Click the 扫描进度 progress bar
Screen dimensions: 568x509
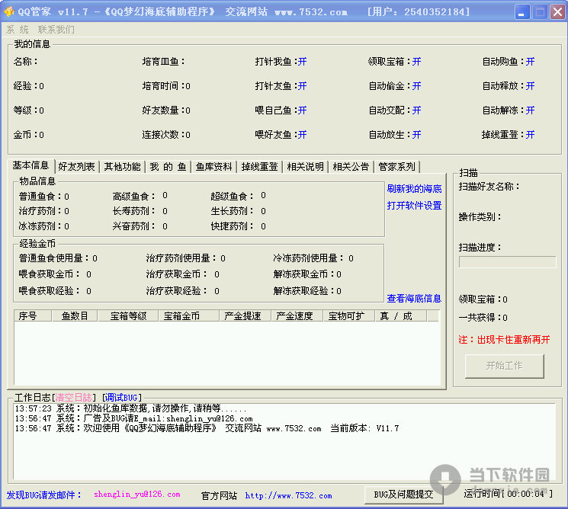(x=507, y=262)
